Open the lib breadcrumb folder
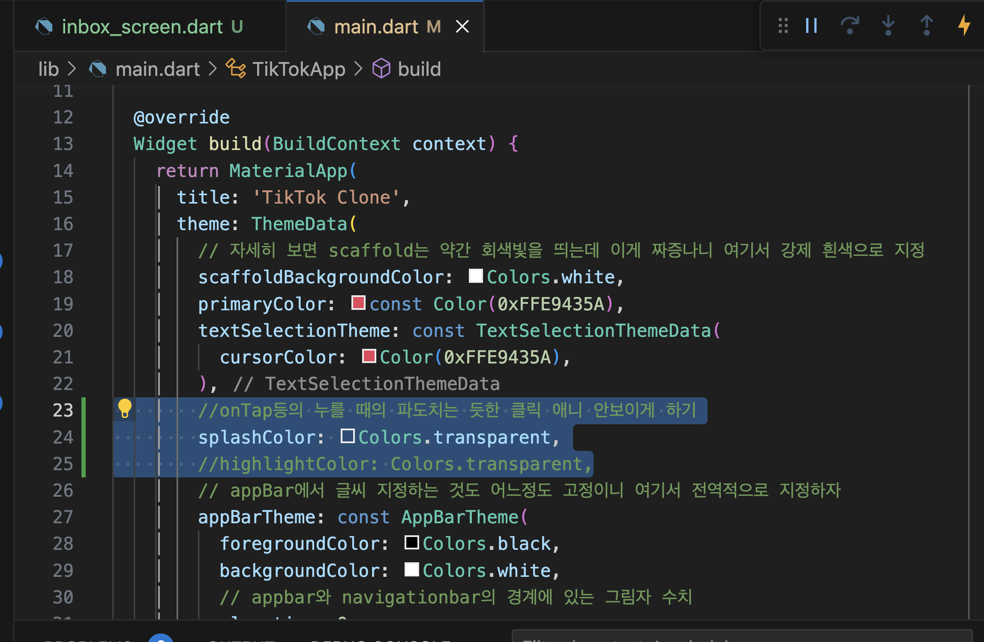 pyautogui.click(x=48, y=69)
